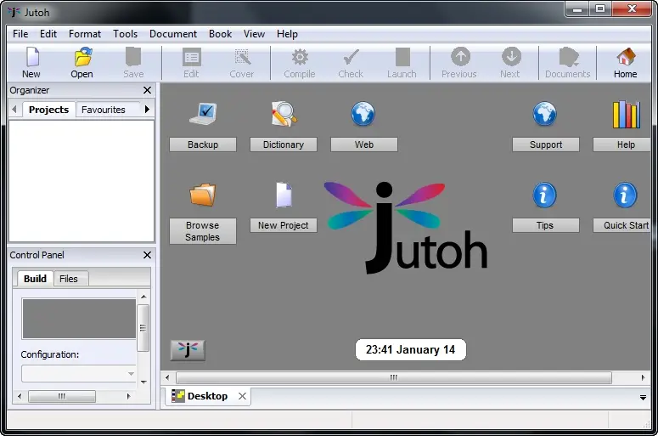The image size is (658, 436).
Task: Click the Dictionary magnifier icon
Action: 284,114
